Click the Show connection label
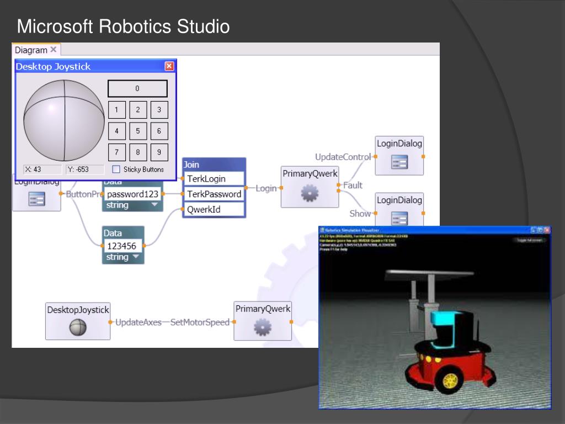The height and width of the screenshot is (424, 565). pyautogui.click(x=360, y=214)
